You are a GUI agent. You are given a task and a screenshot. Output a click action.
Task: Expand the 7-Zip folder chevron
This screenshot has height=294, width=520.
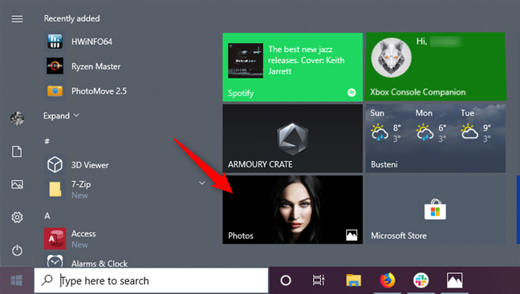click(x=201, y=183)
